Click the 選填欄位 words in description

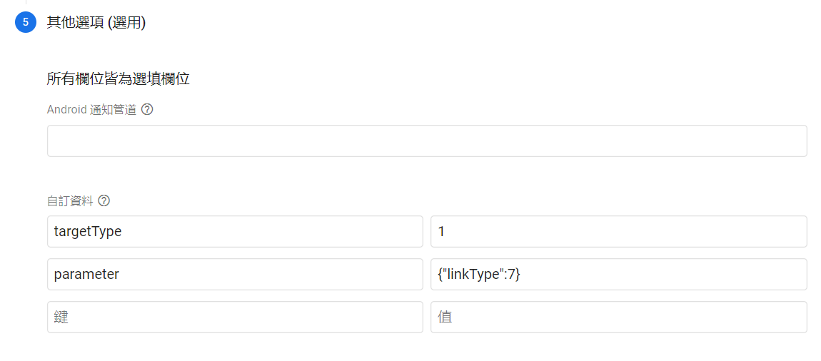click(x=161, y=78)
